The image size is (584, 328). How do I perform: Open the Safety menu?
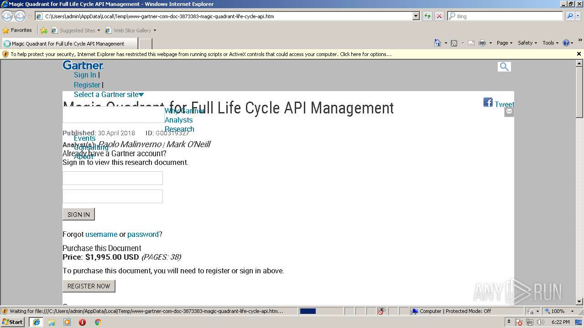(527, 43)
